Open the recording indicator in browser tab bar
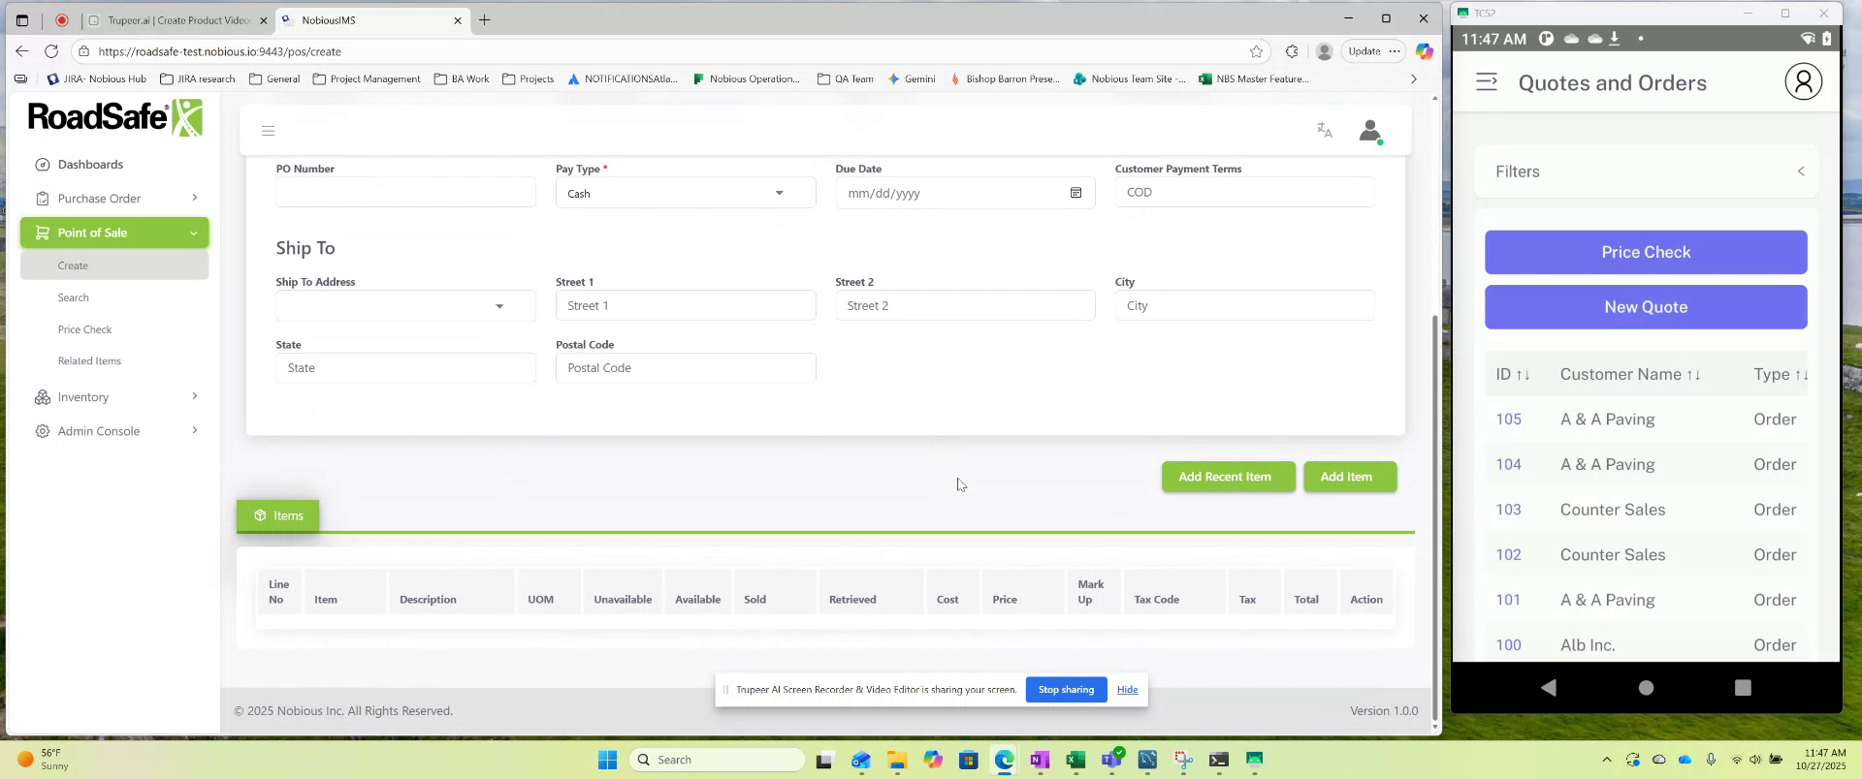1862x779 pixels. point(61,20)
